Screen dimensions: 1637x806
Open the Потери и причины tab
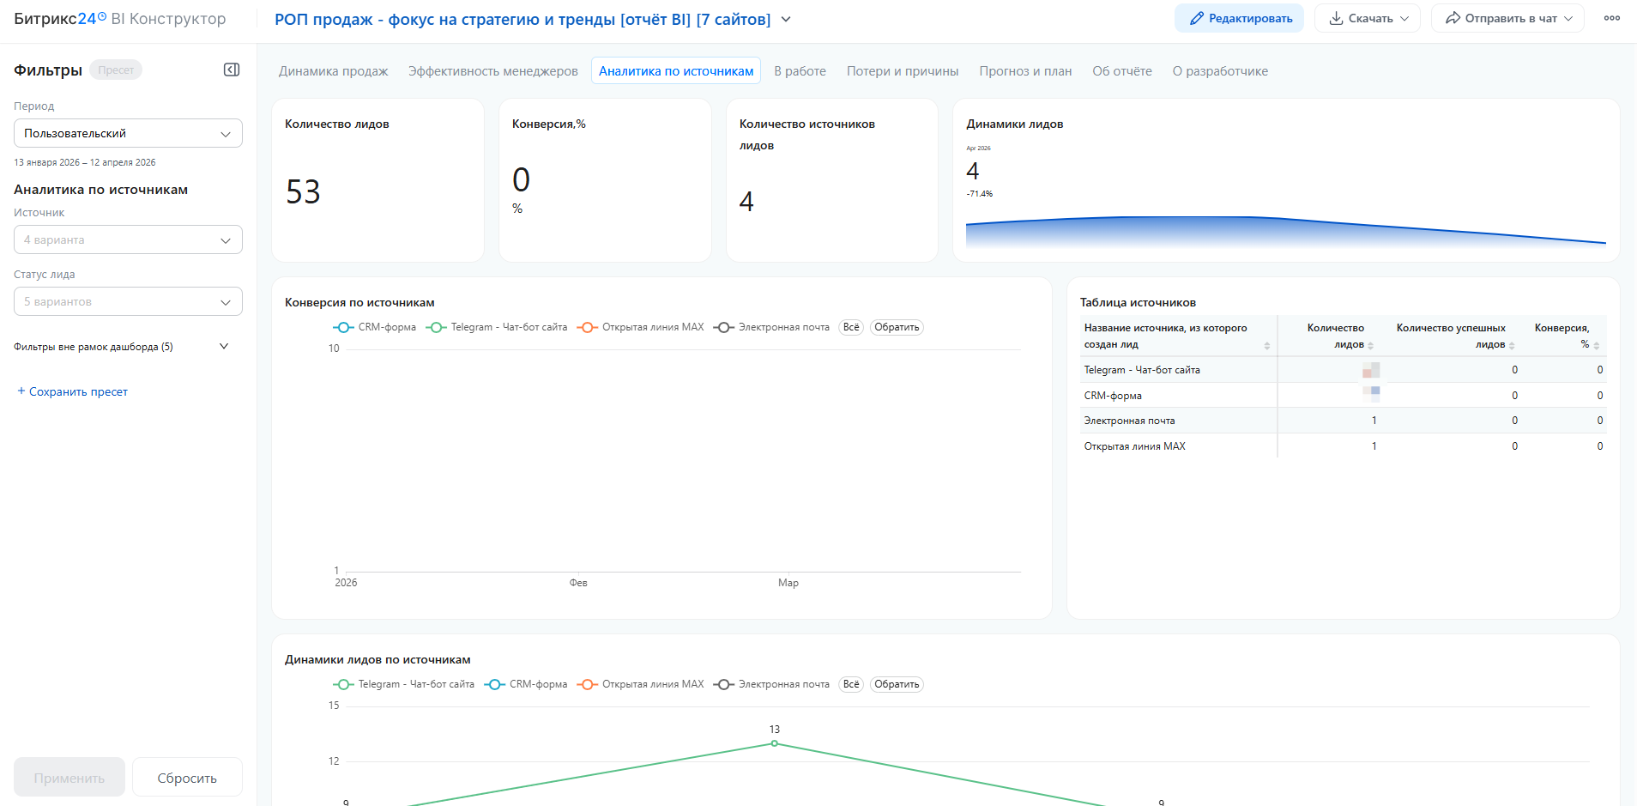point(903,71)
